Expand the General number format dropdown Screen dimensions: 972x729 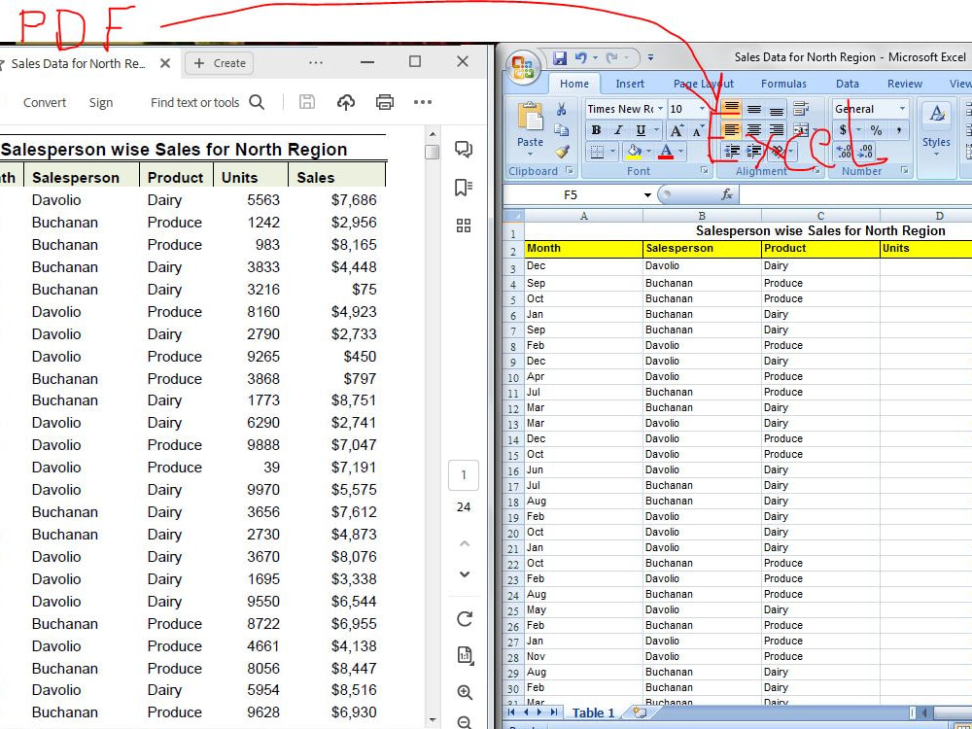point(902,109)
